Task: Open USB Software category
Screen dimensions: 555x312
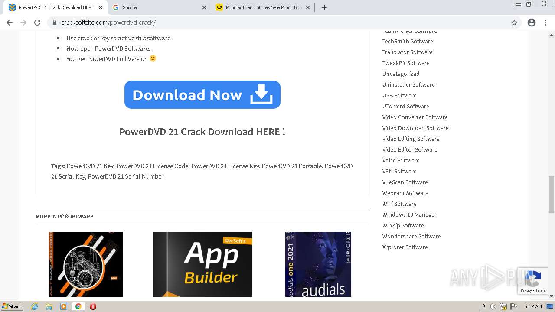Action: 399,95
